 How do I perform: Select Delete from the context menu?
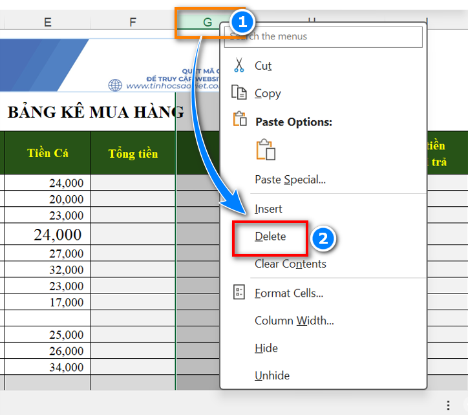coord(270,237)
